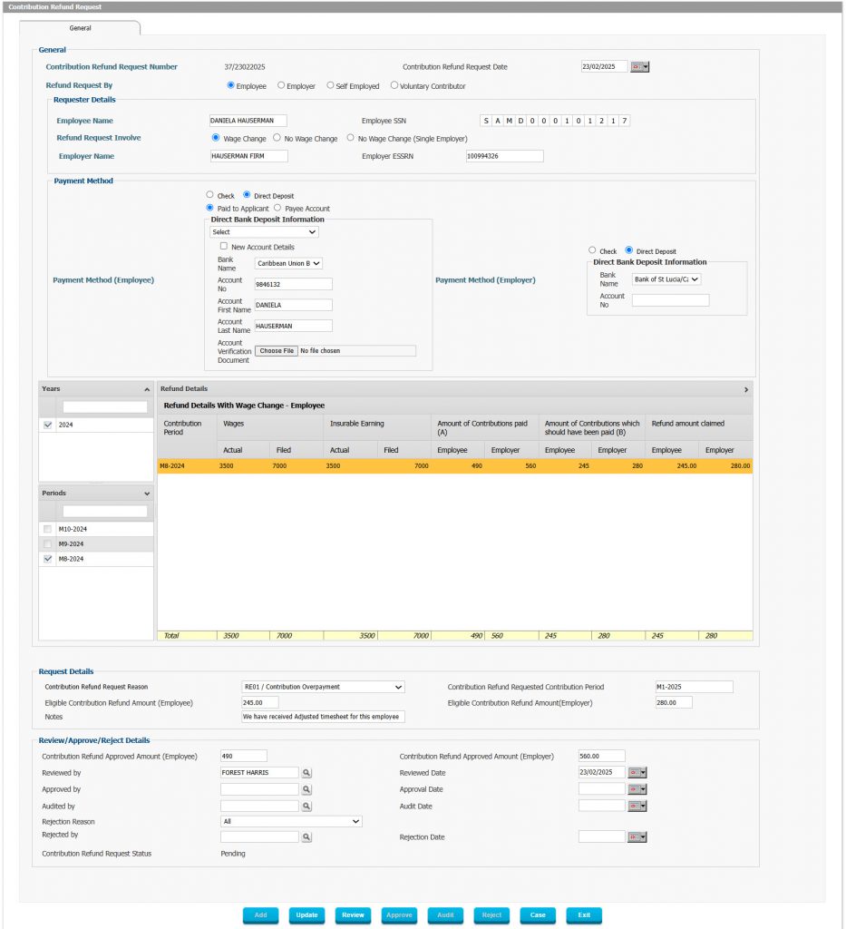
Task: Open the Reviewed Date calendar picker
Action: click(x=637, y=773)
